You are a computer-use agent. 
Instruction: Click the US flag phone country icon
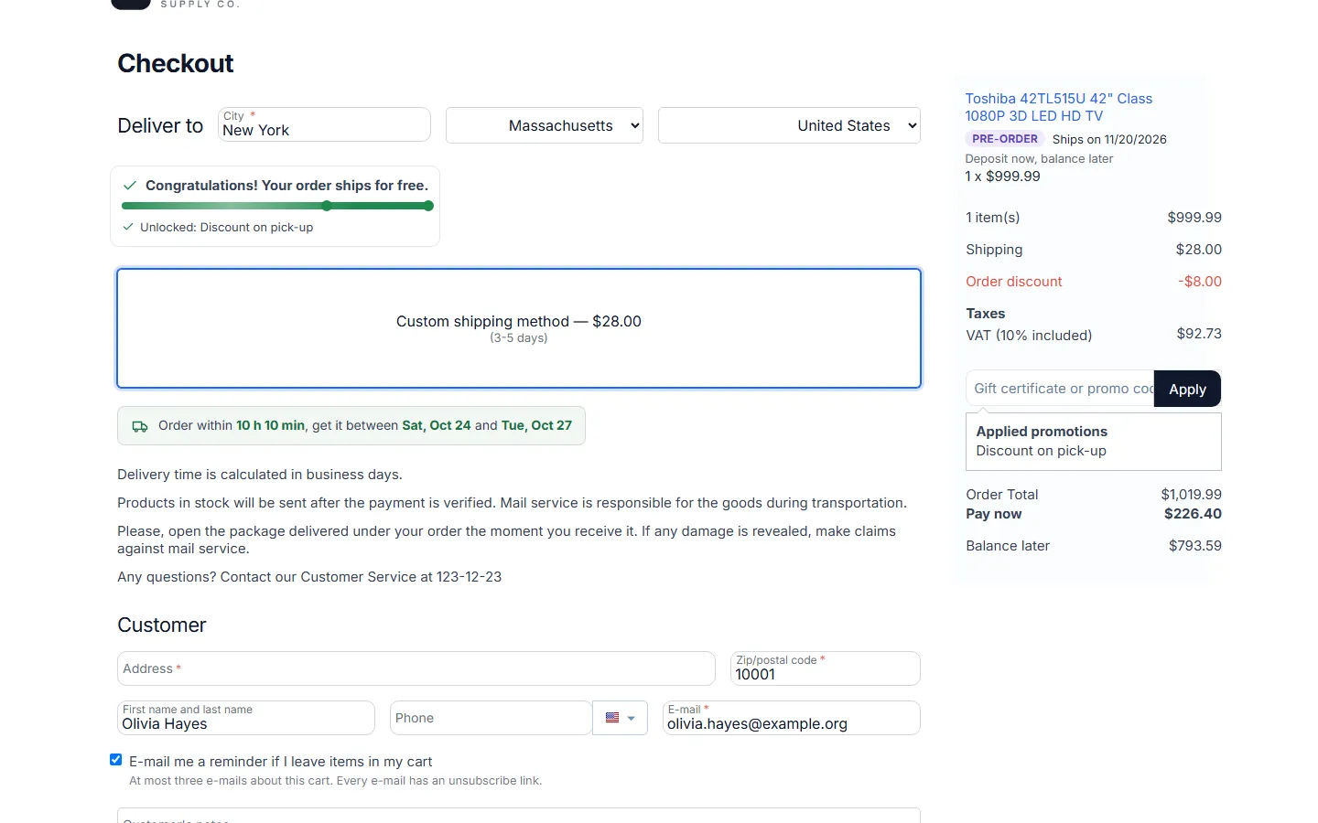612,718
